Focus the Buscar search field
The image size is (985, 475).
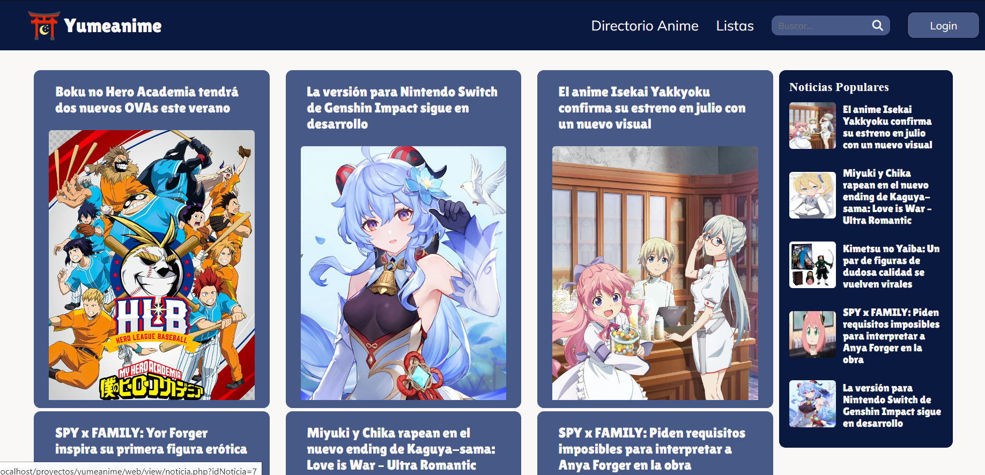coord(820,26)
